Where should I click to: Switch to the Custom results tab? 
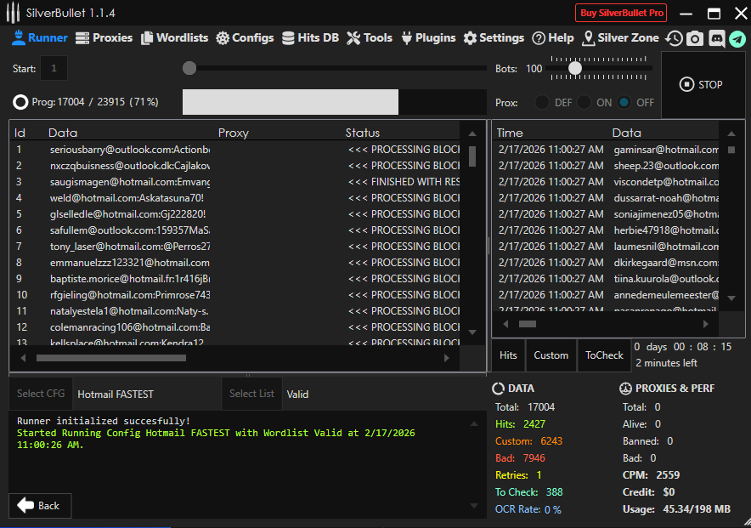click(x=551, y=355)
